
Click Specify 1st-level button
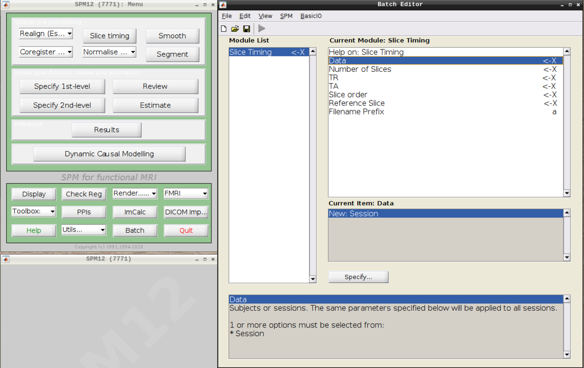point(62,86)
